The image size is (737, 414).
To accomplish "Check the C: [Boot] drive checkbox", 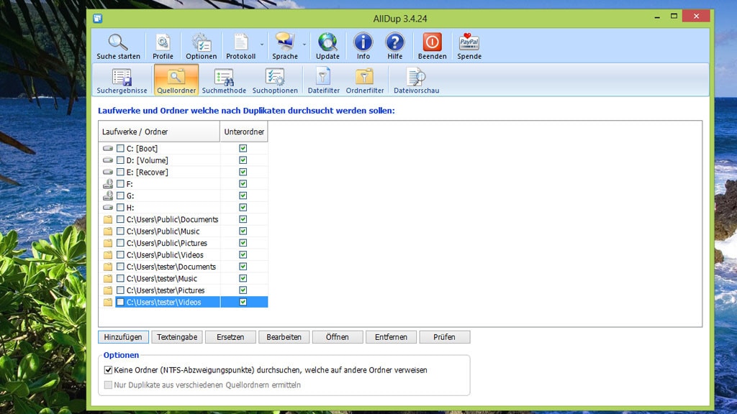I will pos(120,148).
